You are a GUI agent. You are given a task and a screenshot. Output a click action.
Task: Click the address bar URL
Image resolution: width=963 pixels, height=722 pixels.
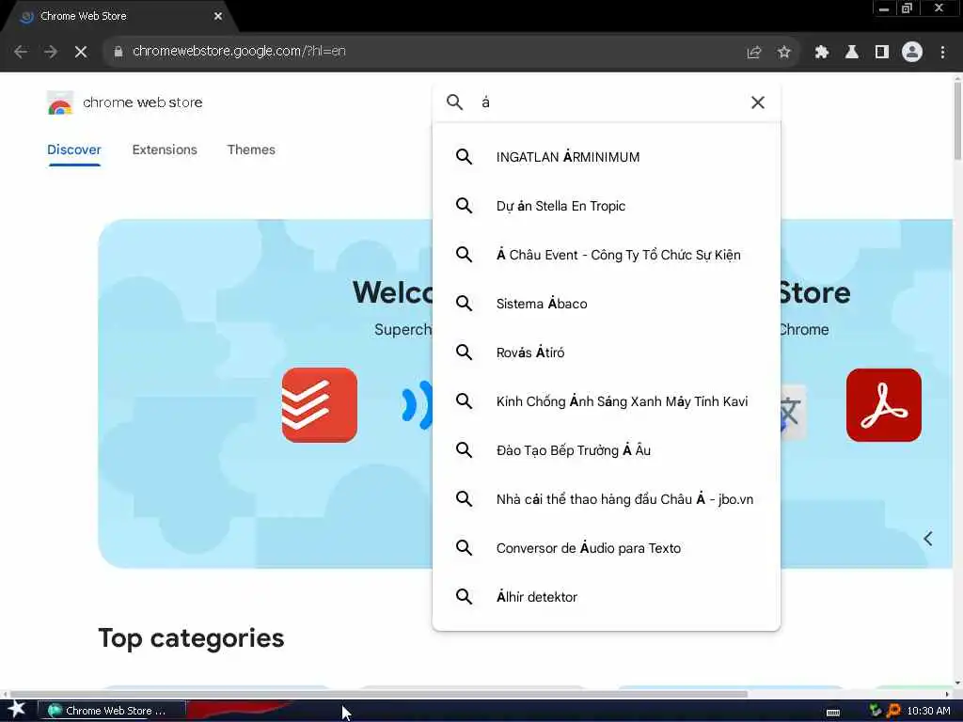(239, 51)
